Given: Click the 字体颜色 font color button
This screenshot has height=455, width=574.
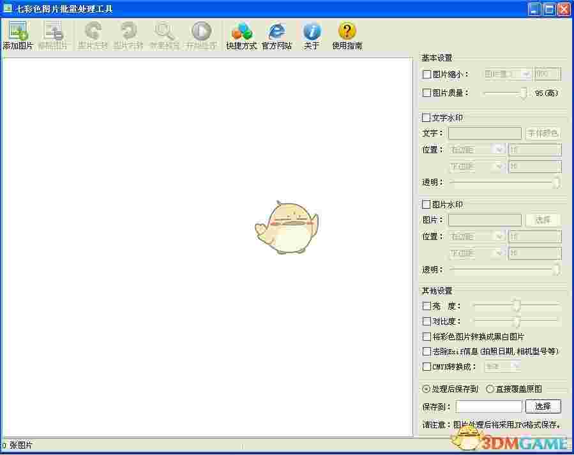Looking at the screenshot, I should coord(543,133).
